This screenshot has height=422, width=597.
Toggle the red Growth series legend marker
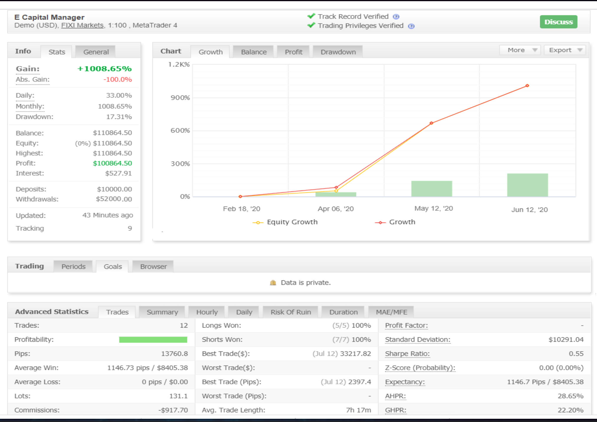click(380, 223)
